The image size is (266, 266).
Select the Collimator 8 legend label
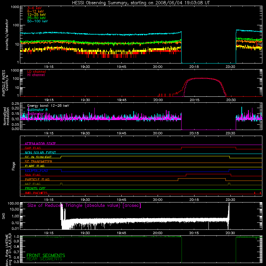tap(37, 110)
